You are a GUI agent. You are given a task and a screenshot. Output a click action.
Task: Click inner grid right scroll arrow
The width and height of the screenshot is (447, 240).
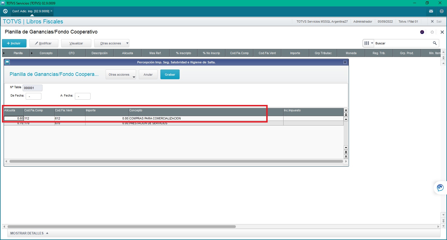pyautogui.click(x=346, y=161)
